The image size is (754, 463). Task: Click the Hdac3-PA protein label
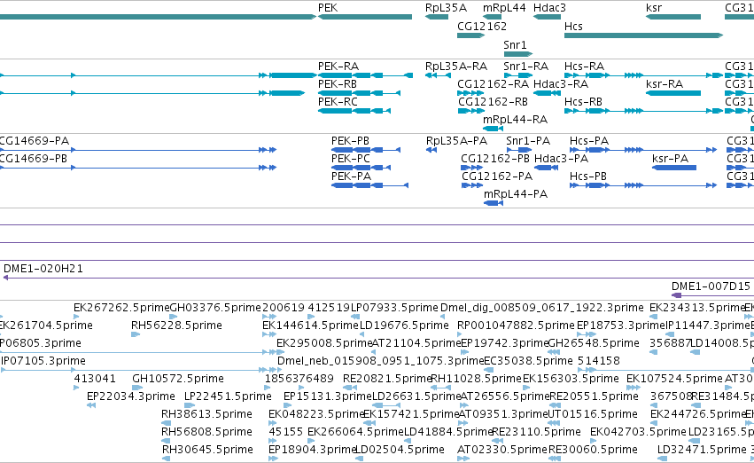(561, 159)
